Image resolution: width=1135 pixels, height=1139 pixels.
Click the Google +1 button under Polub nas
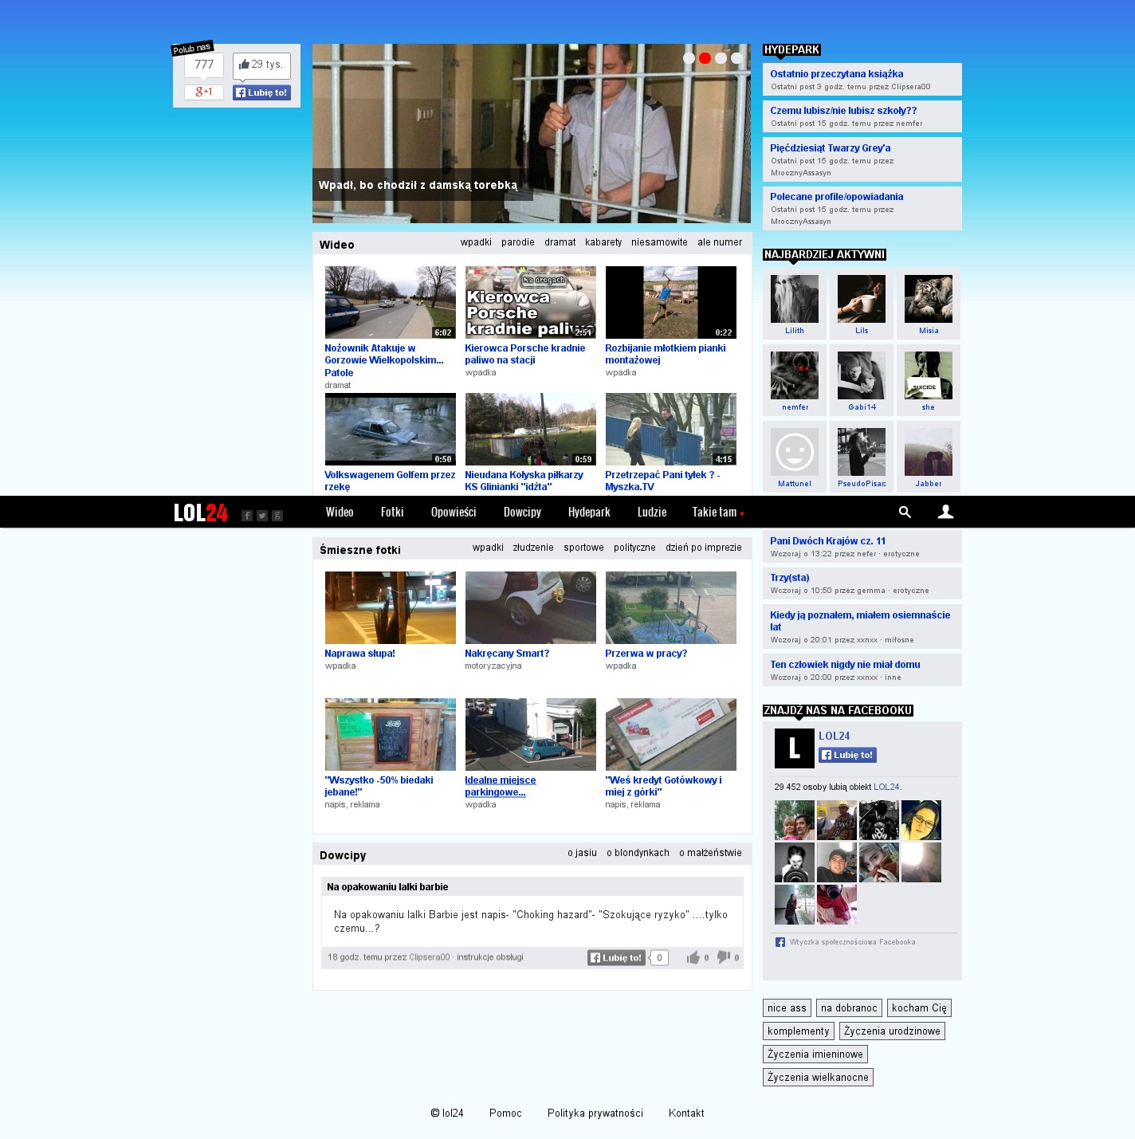(x=204, y=92)
